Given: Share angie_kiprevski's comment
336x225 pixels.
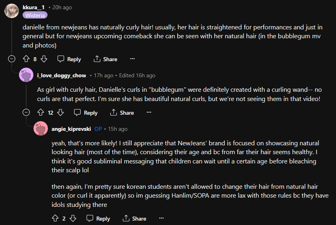Looking at the screenshot, I should [135, 219].
